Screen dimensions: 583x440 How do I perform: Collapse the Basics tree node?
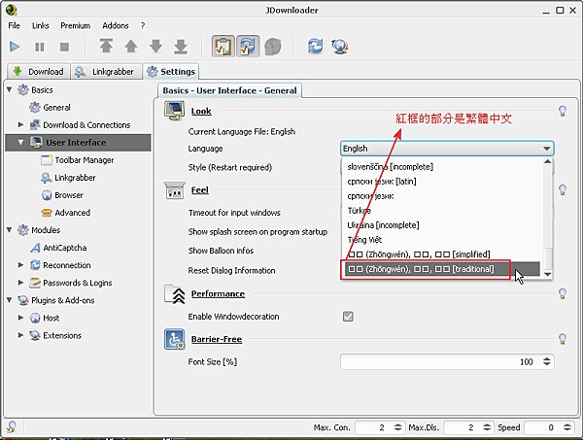click(10, 89)
